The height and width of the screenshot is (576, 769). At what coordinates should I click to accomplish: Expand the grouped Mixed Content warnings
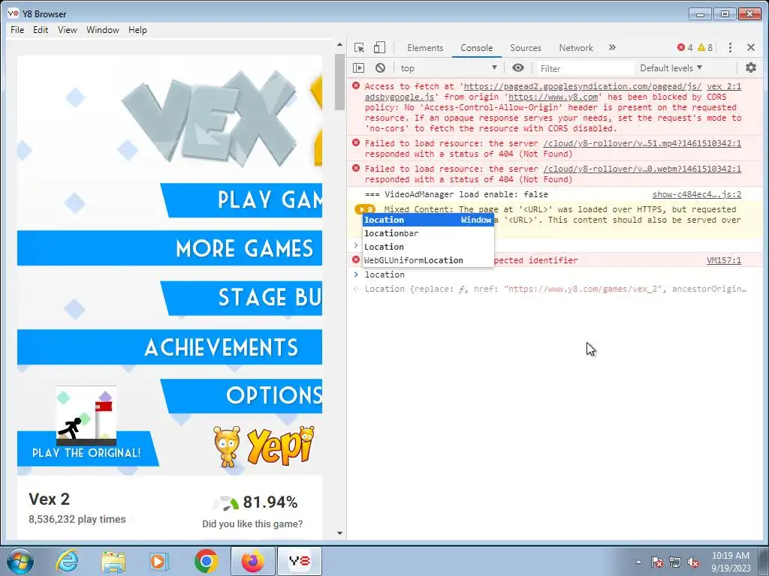(364, 209)
